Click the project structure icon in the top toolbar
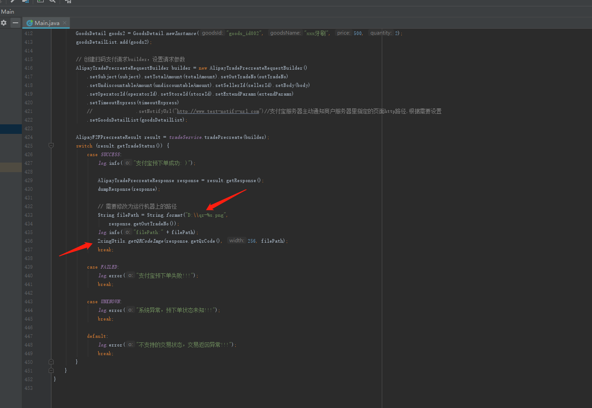This screenshot has width=592, height=408. point(26,1)
